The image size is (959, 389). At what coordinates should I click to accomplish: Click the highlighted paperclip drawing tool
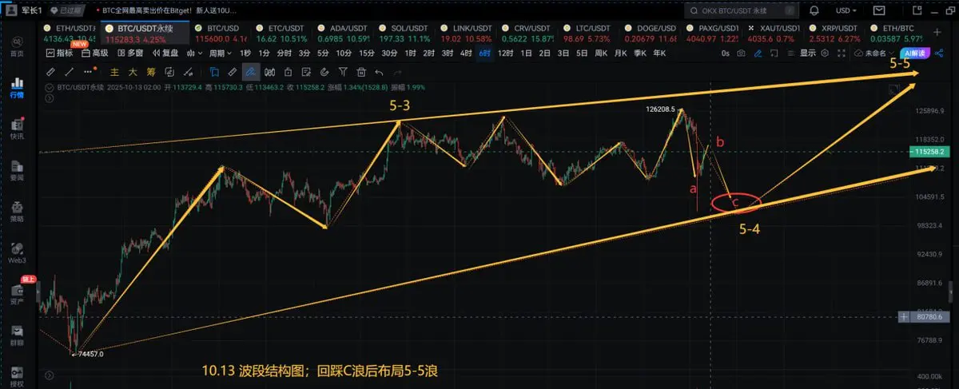250,72
